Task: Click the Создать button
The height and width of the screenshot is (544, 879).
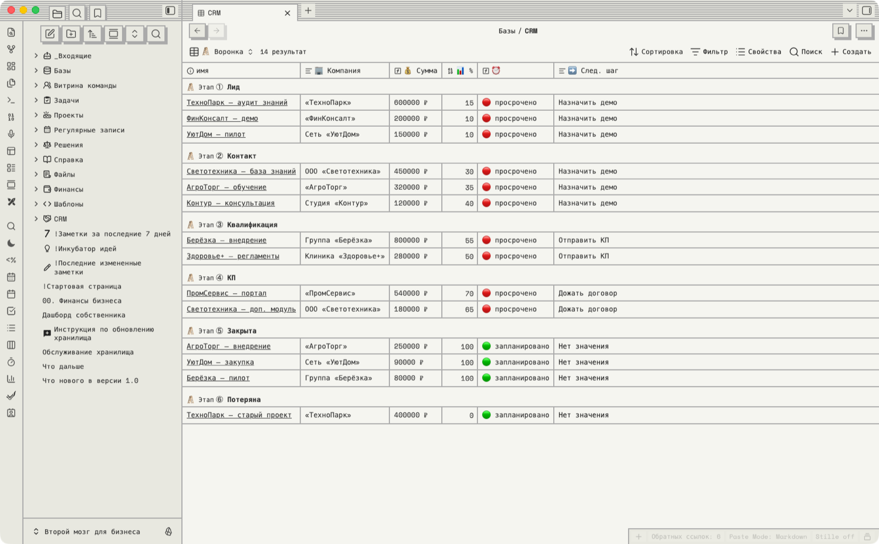Action: pos(851,52)
